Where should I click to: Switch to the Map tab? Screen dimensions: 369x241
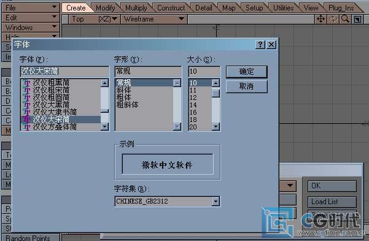coord(229,8)
